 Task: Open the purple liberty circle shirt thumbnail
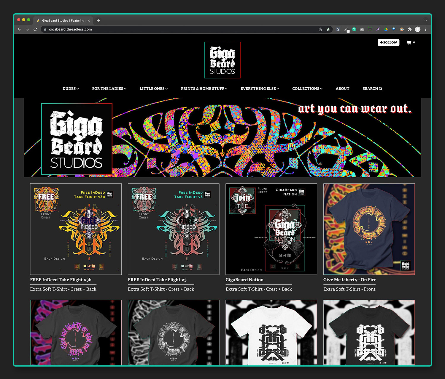click(x=76, y=333)
